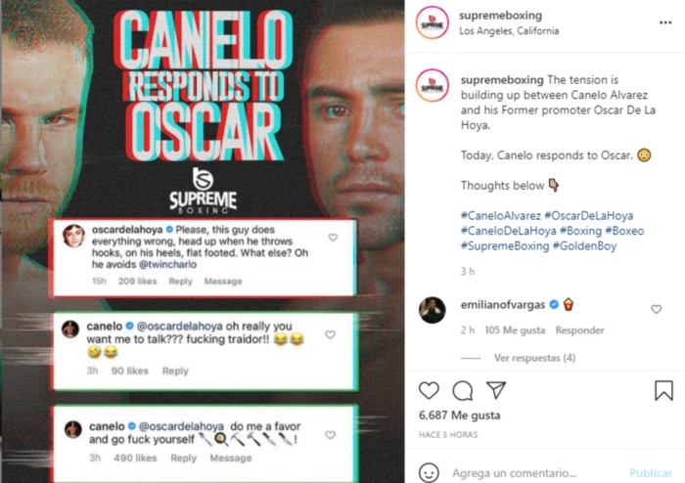The width and height of the screenshot is (685, 483).
Task: Like the post with the heart icon
Action: [x=429, y=390]
